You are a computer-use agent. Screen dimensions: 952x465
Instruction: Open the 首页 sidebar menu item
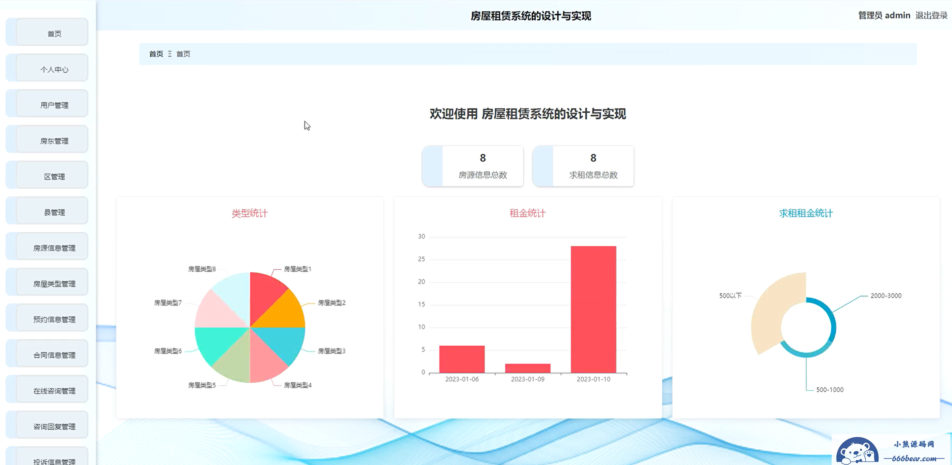[47, 32]
